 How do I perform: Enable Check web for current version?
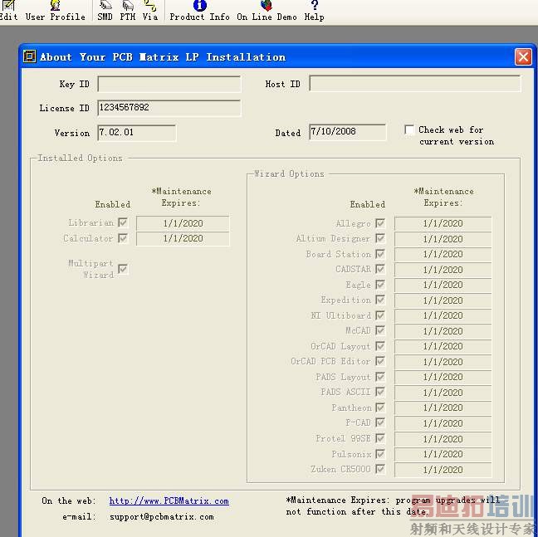[409, 130]
